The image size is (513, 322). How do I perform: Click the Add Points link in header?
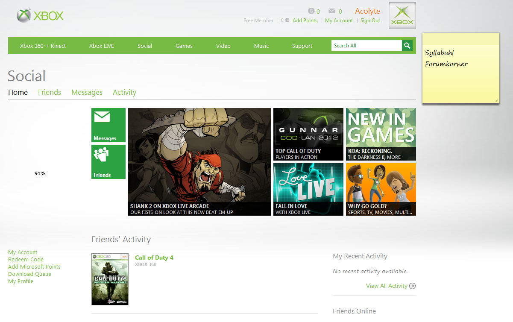pos(305,20)
